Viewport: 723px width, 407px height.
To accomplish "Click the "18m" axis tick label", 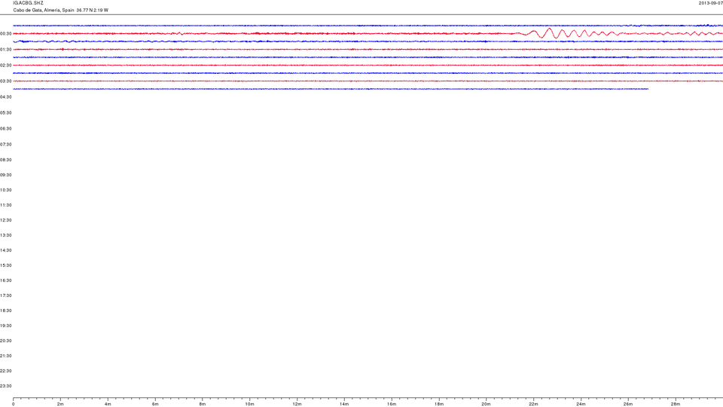I will (x=439, y=404).
